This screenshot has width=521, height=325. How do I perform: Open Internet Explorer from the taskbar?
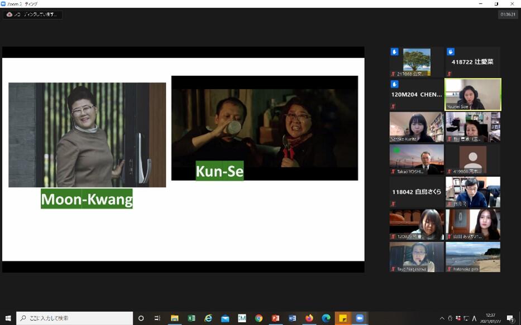(x=208, y=318)
